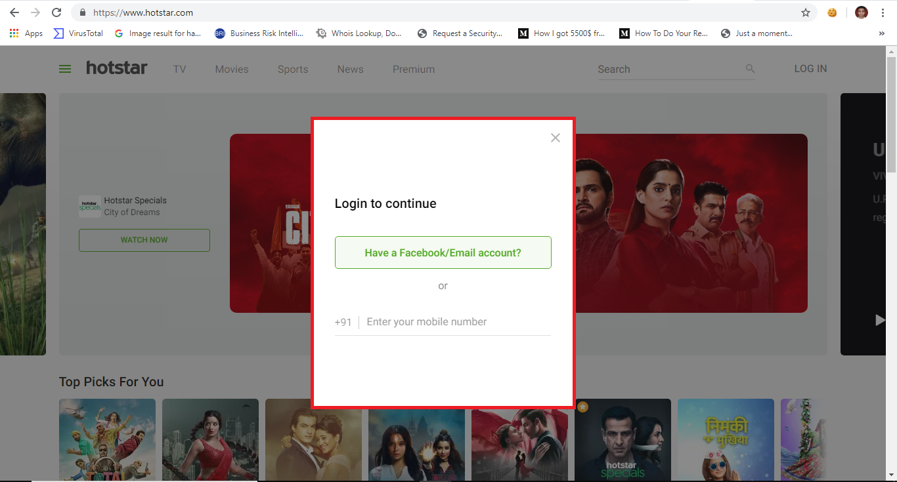Open 'How I got 5500$' Medium bookmark
Viewport: 897px width, 482px height.
click(x=561, y=33)
